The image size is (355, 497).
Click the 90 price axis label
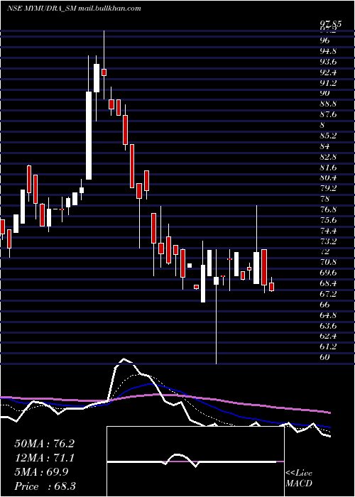pos(324,93)
